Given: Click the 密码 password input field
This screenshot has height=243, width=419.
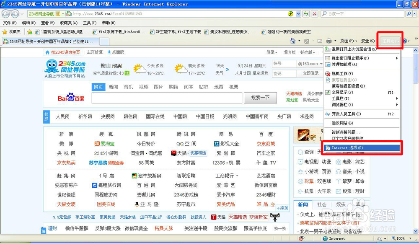Looking at the screenshot, I should click(285, 73).
